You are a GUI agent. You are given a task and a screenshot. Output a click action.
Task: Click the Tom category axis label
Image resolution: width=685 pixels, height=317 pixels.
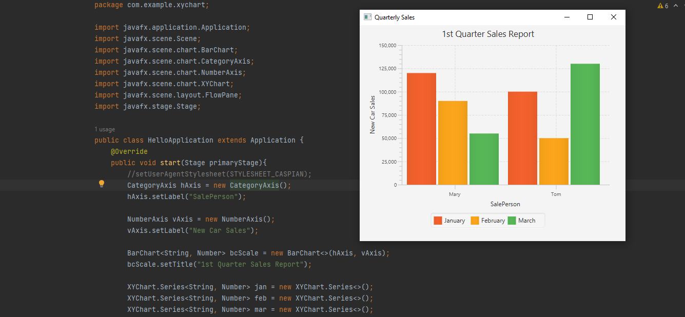556,194
